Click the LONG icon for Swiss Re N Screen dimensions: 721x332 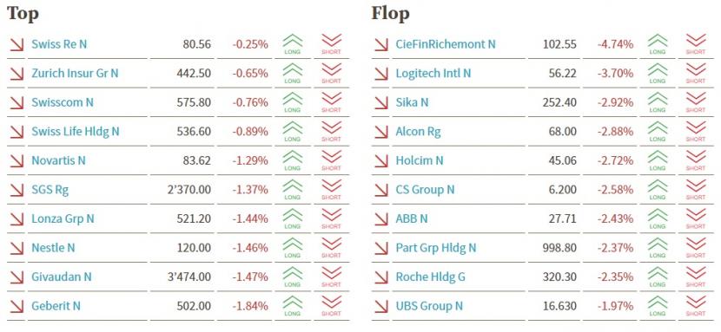(293, 44)
